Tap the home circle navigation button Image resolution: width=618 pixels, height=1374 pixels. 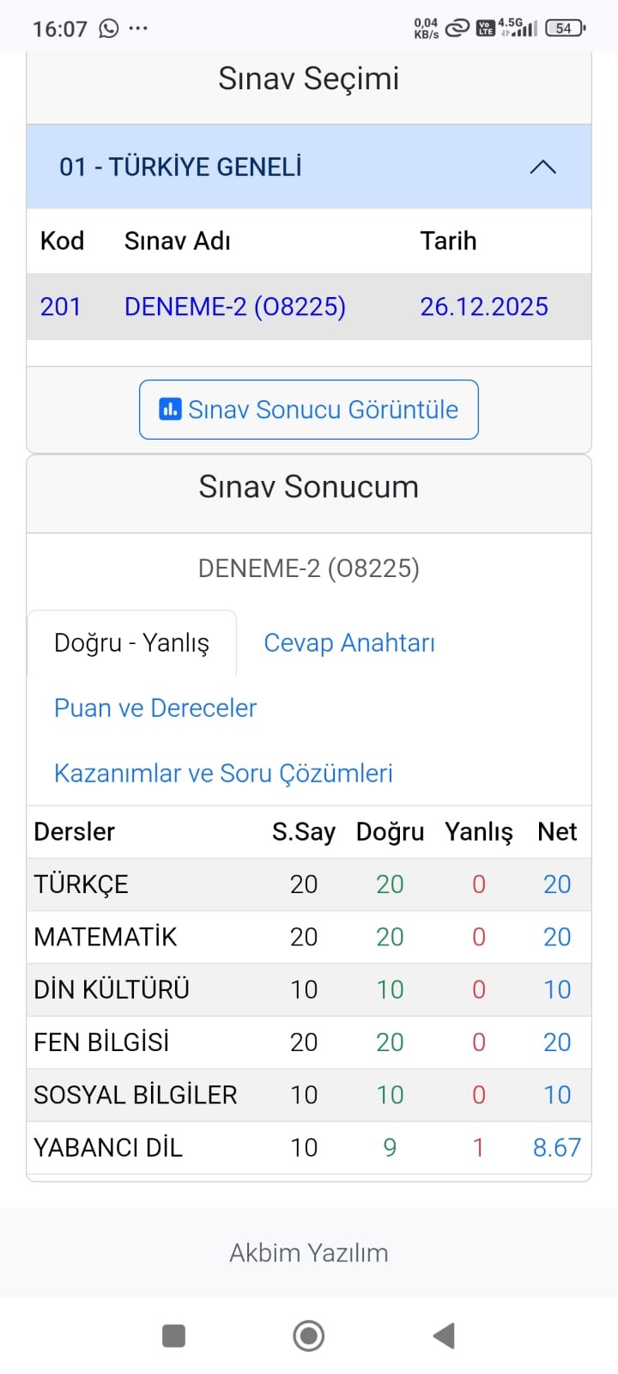point(308,1335)
